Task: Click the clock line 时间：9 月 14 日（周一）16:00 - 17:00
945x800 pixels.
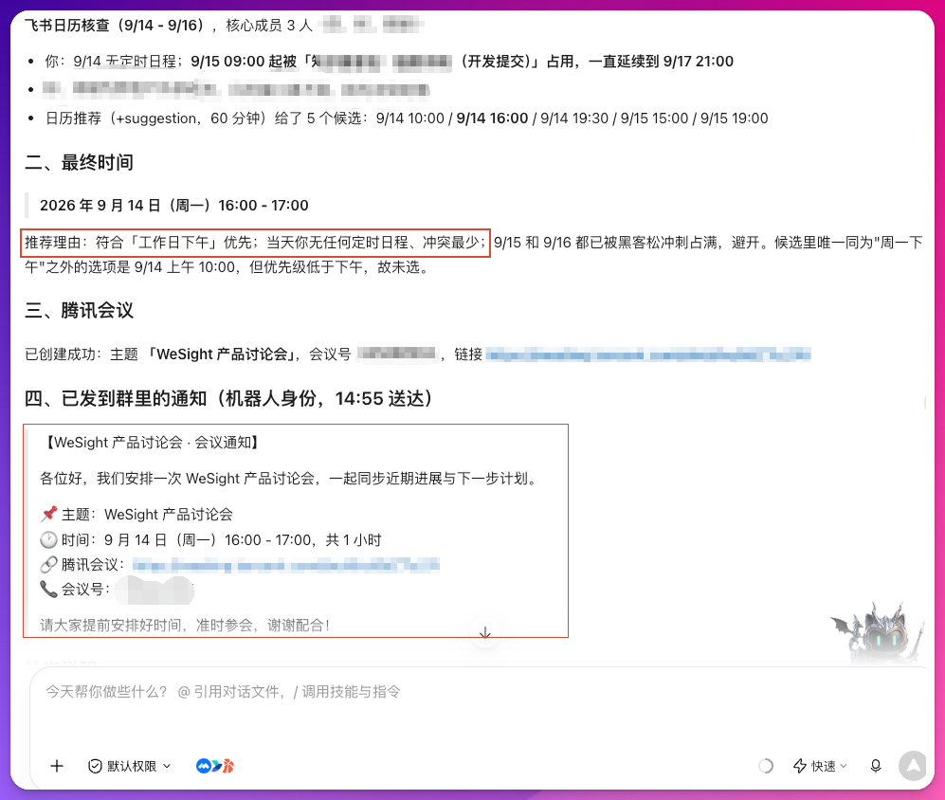Action: (211, 539)
